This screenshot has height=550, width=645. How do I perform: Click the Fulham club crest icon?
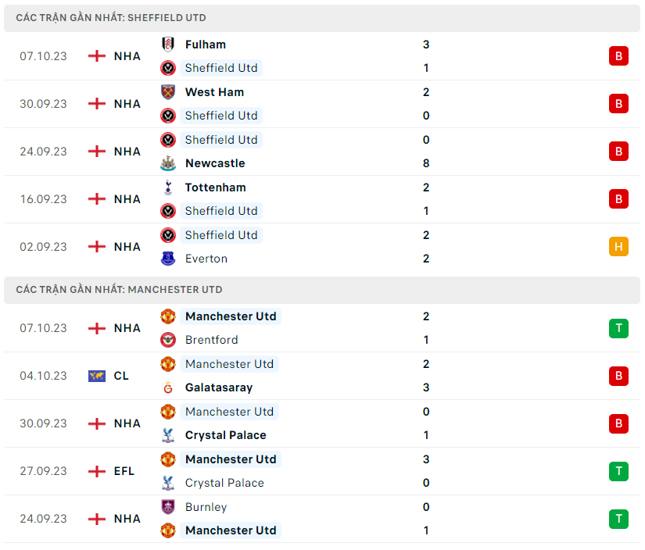pyautogui.click(x=168, y=45)
